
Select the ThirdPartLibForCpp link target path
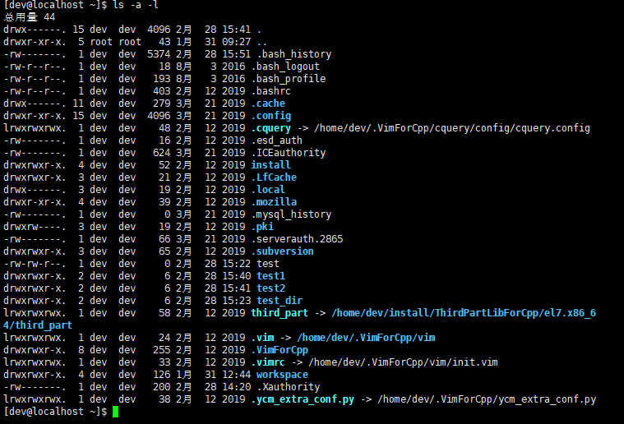[x=464, y=313]
